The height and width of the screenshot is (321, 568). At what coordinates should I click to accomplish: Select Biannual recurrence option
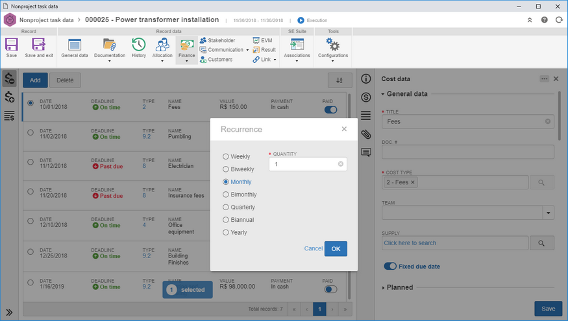(x=226, y=220)
